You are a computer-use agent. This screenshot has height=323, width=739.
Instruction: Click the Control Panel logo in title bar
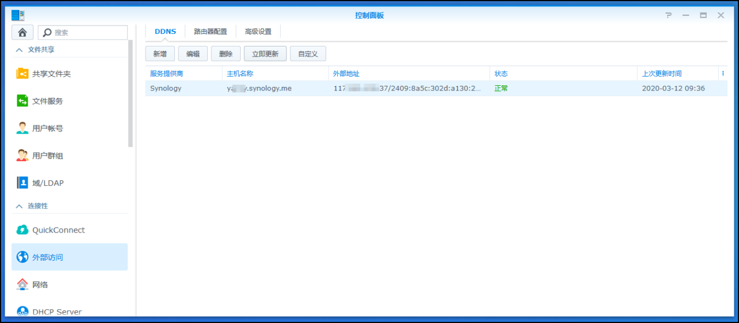(x=18, y=16)
